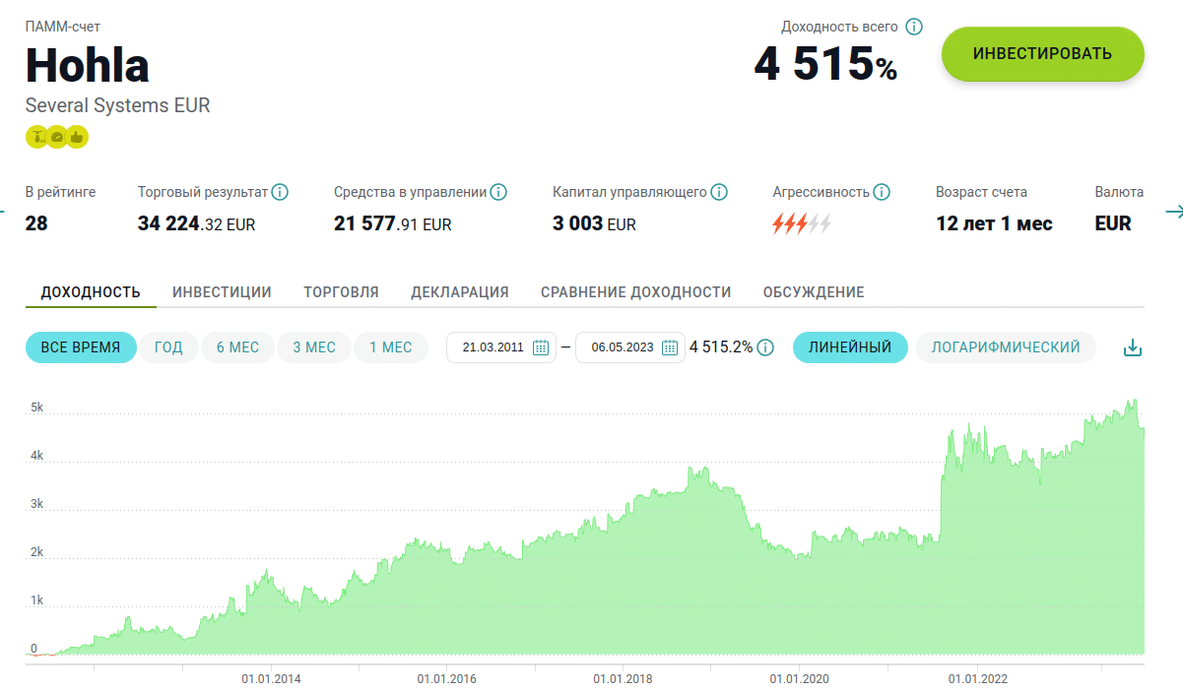The image size is (1183, 691).
Task: Click the thumbs-up badge under Hohla
Action: (x=77, y=137)
